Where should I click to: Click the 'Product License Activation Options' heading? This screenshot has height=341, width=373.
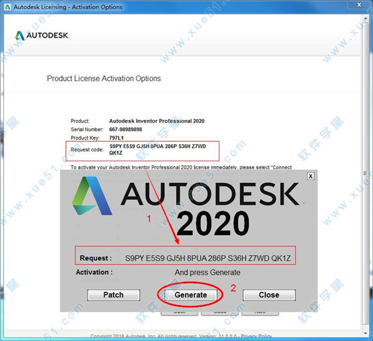pos(104,78)
